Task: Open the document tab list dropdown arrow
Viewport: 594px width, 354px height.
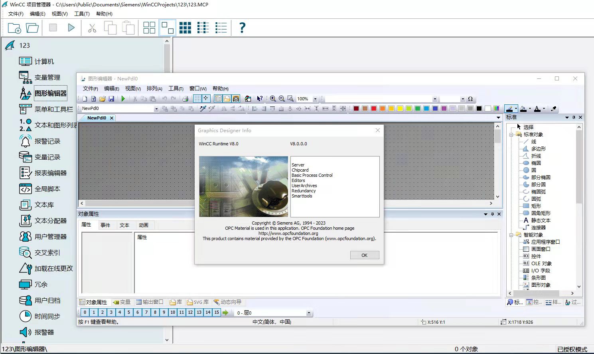Action: [x=498, y=118]
